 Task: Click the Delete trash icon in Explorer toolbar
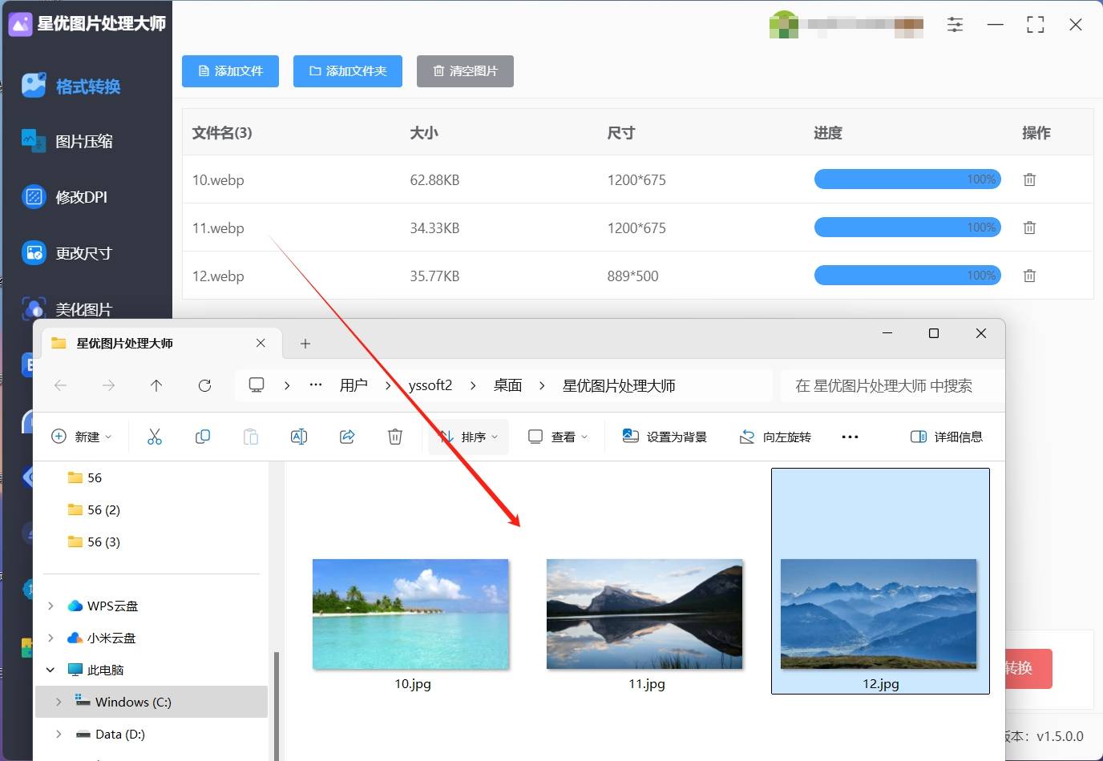coord(395,437)
